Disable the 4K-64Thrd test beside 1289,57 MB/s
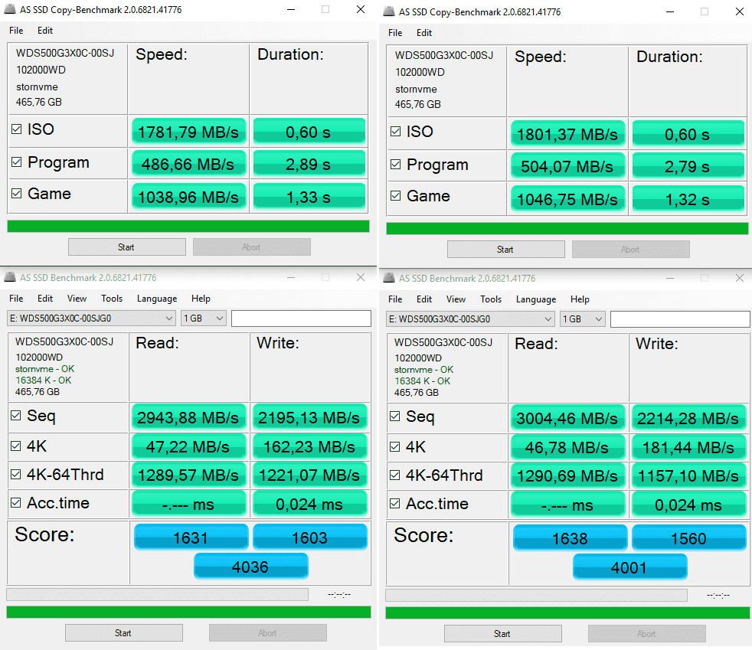Screen dimensions: 752x650 [17, 475]
